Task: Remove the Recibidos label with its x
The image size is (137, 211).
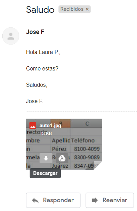Action: (87, 9)
